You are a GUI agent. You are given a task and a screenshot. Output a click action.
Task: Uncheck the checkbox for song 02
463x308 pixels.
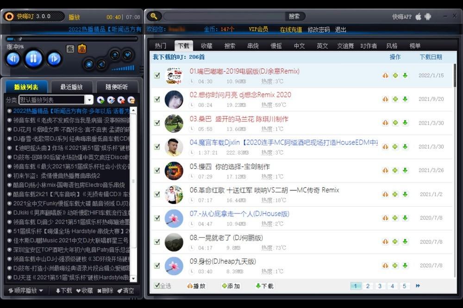[x=157, y=99]
